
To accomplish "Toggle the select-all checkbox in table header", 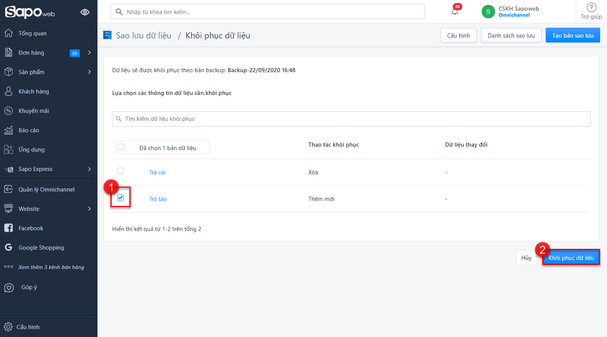I will tap(121, 147).
